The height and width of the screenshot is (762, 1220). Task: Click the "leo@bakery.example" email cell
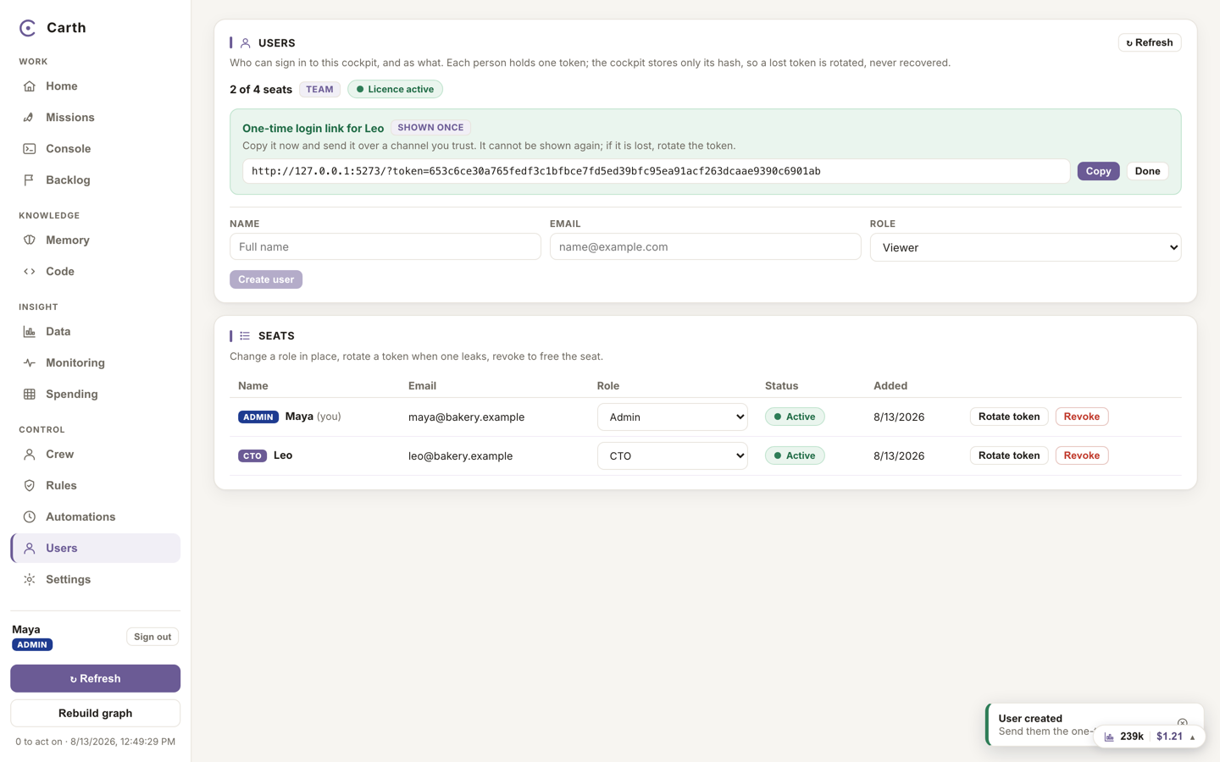tap(460, 456)
